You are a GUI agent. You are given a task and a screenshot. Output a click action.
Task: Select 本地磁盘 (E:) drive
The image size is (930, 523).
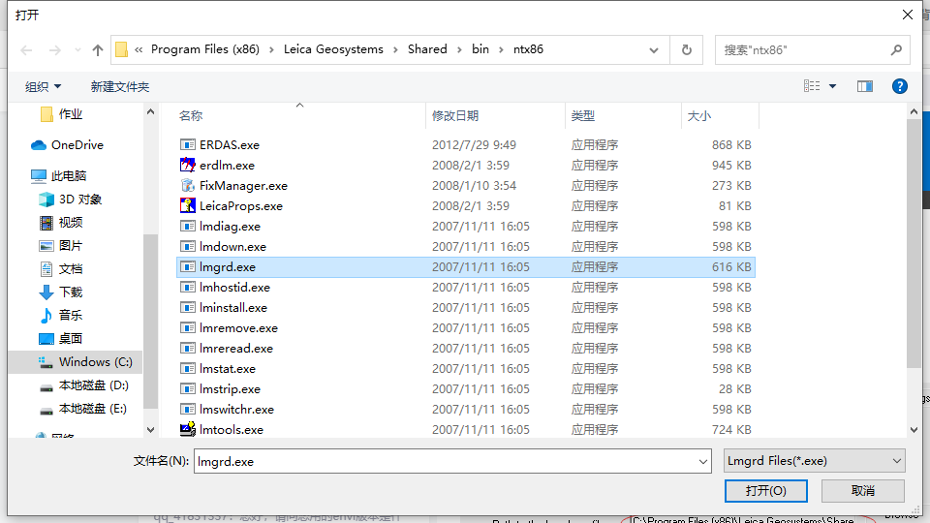pyautogui.click(x=83, y=409)
